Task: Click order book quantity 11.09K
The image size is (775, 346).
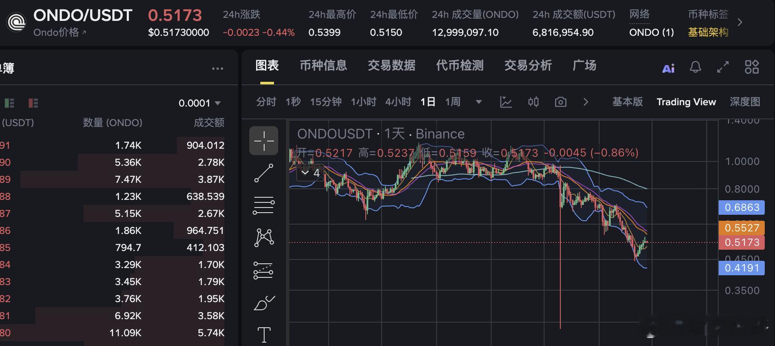Action: click(x=125, y=333)
